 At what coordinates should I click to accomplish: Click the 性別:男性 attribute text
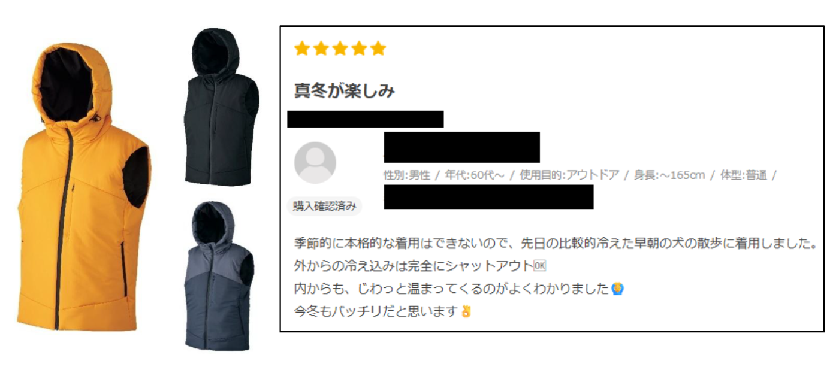[x=407, y=175]
